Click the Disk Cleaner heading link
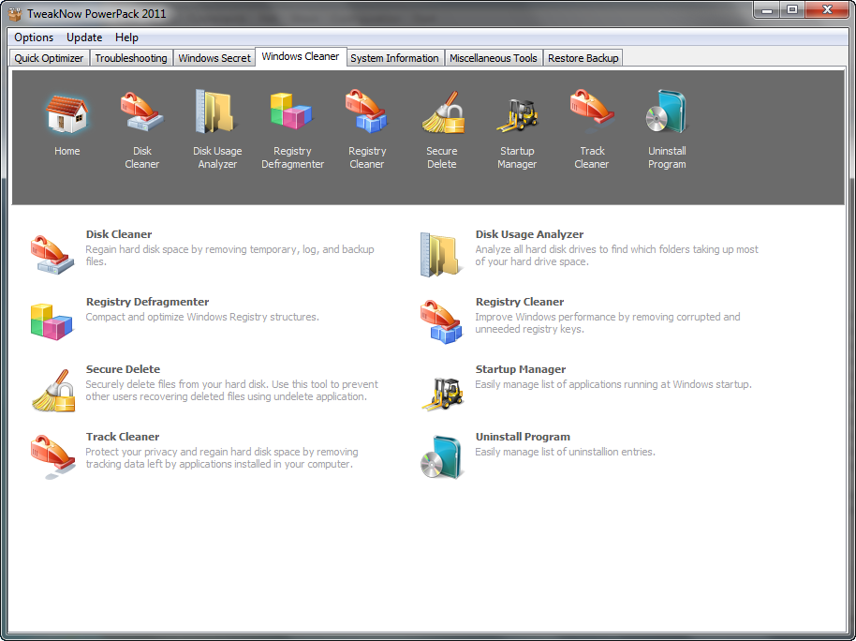 (118, 234)
